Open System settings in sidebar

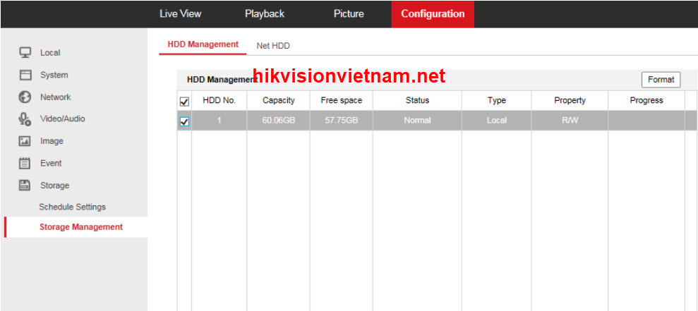(x=54, y=75)
